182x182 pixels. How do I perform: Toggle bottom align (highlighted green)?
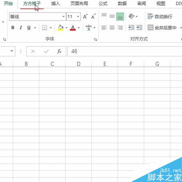click(120, 16)
